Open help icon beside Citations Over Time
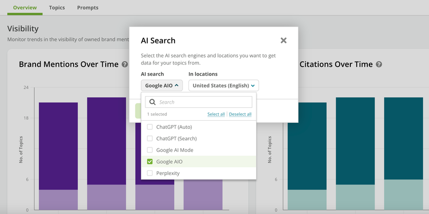 pyautogui.click(x=379, y=64)
